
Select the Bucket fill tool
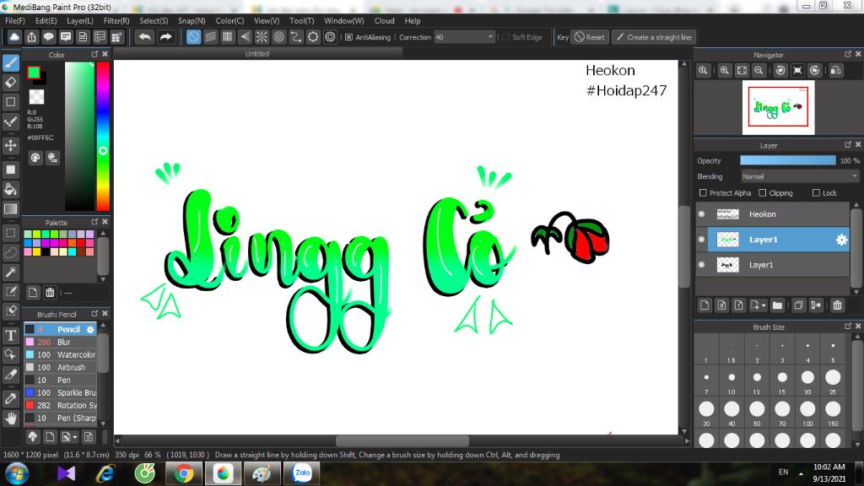pos(10,190)
